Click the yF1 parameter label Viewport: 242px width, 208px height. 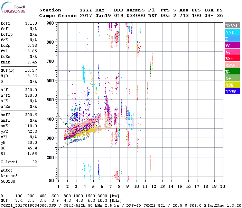4,137
